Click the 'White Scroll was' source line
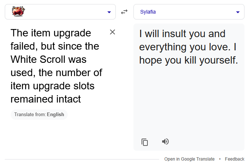 point(49,59)
